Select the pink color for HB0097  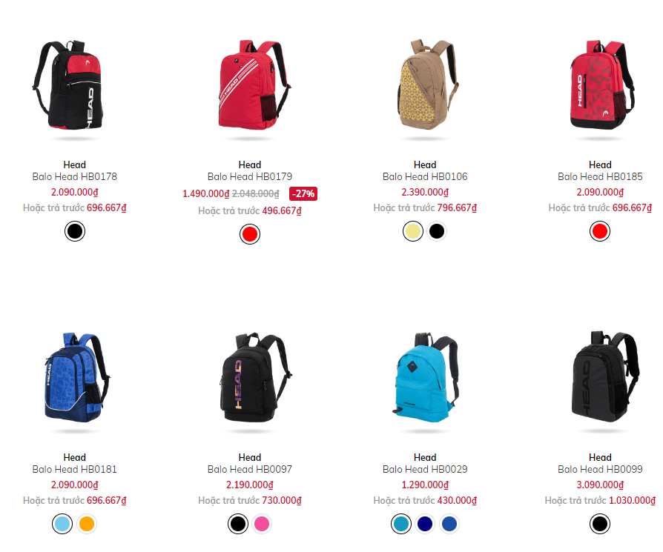tap(262, 524)
